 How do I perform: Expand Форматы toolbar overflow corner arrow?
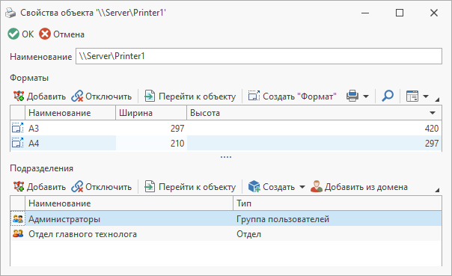tap(437, 99)
